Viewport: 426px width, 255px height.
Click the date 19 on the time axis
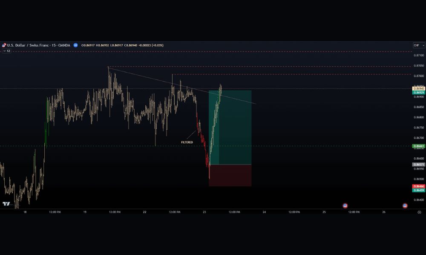(85, 212)
